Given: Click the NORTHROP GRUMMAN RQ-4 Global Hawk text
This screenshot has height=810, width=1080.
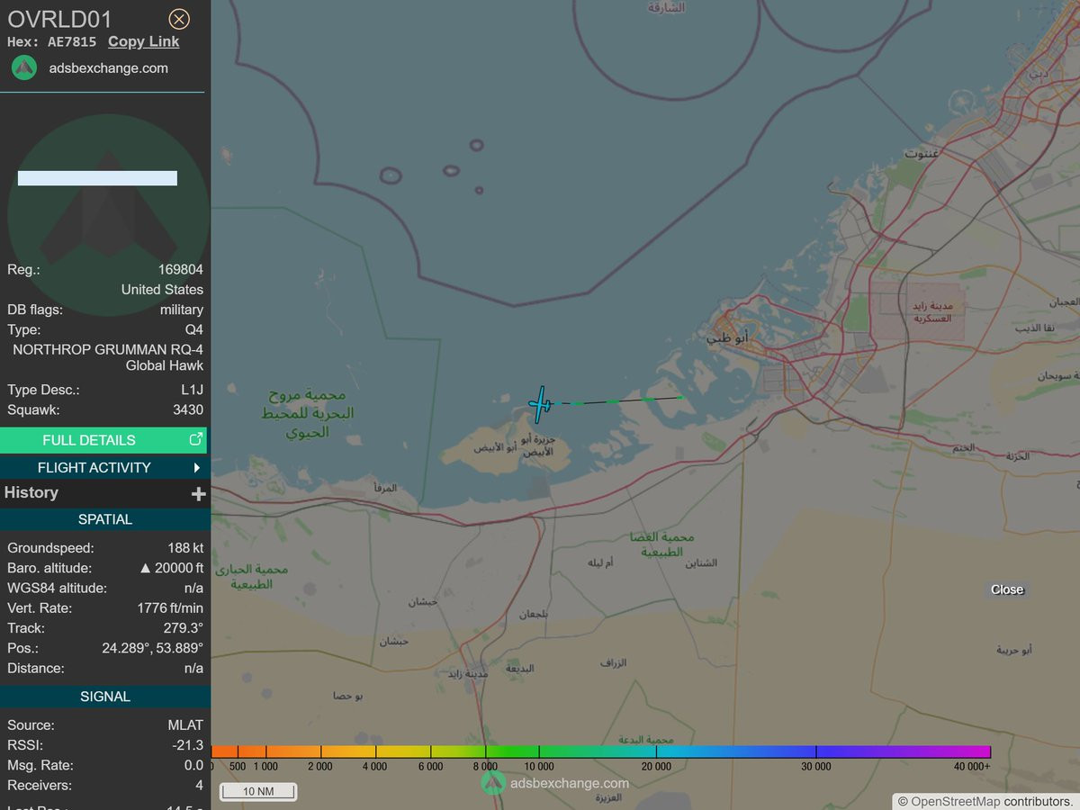Looking at the screenshot, I should tap(108, 357).
